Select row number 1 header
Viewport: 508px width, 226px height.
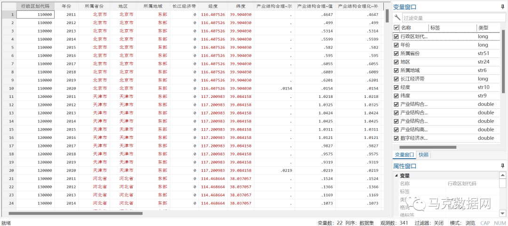click(x=8, y=15)
